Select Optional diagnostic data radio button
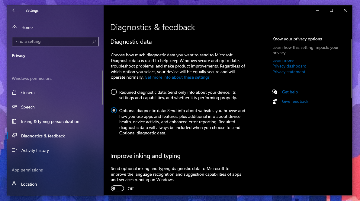Screen dimensions: 360x201 [x=114, y=111]
